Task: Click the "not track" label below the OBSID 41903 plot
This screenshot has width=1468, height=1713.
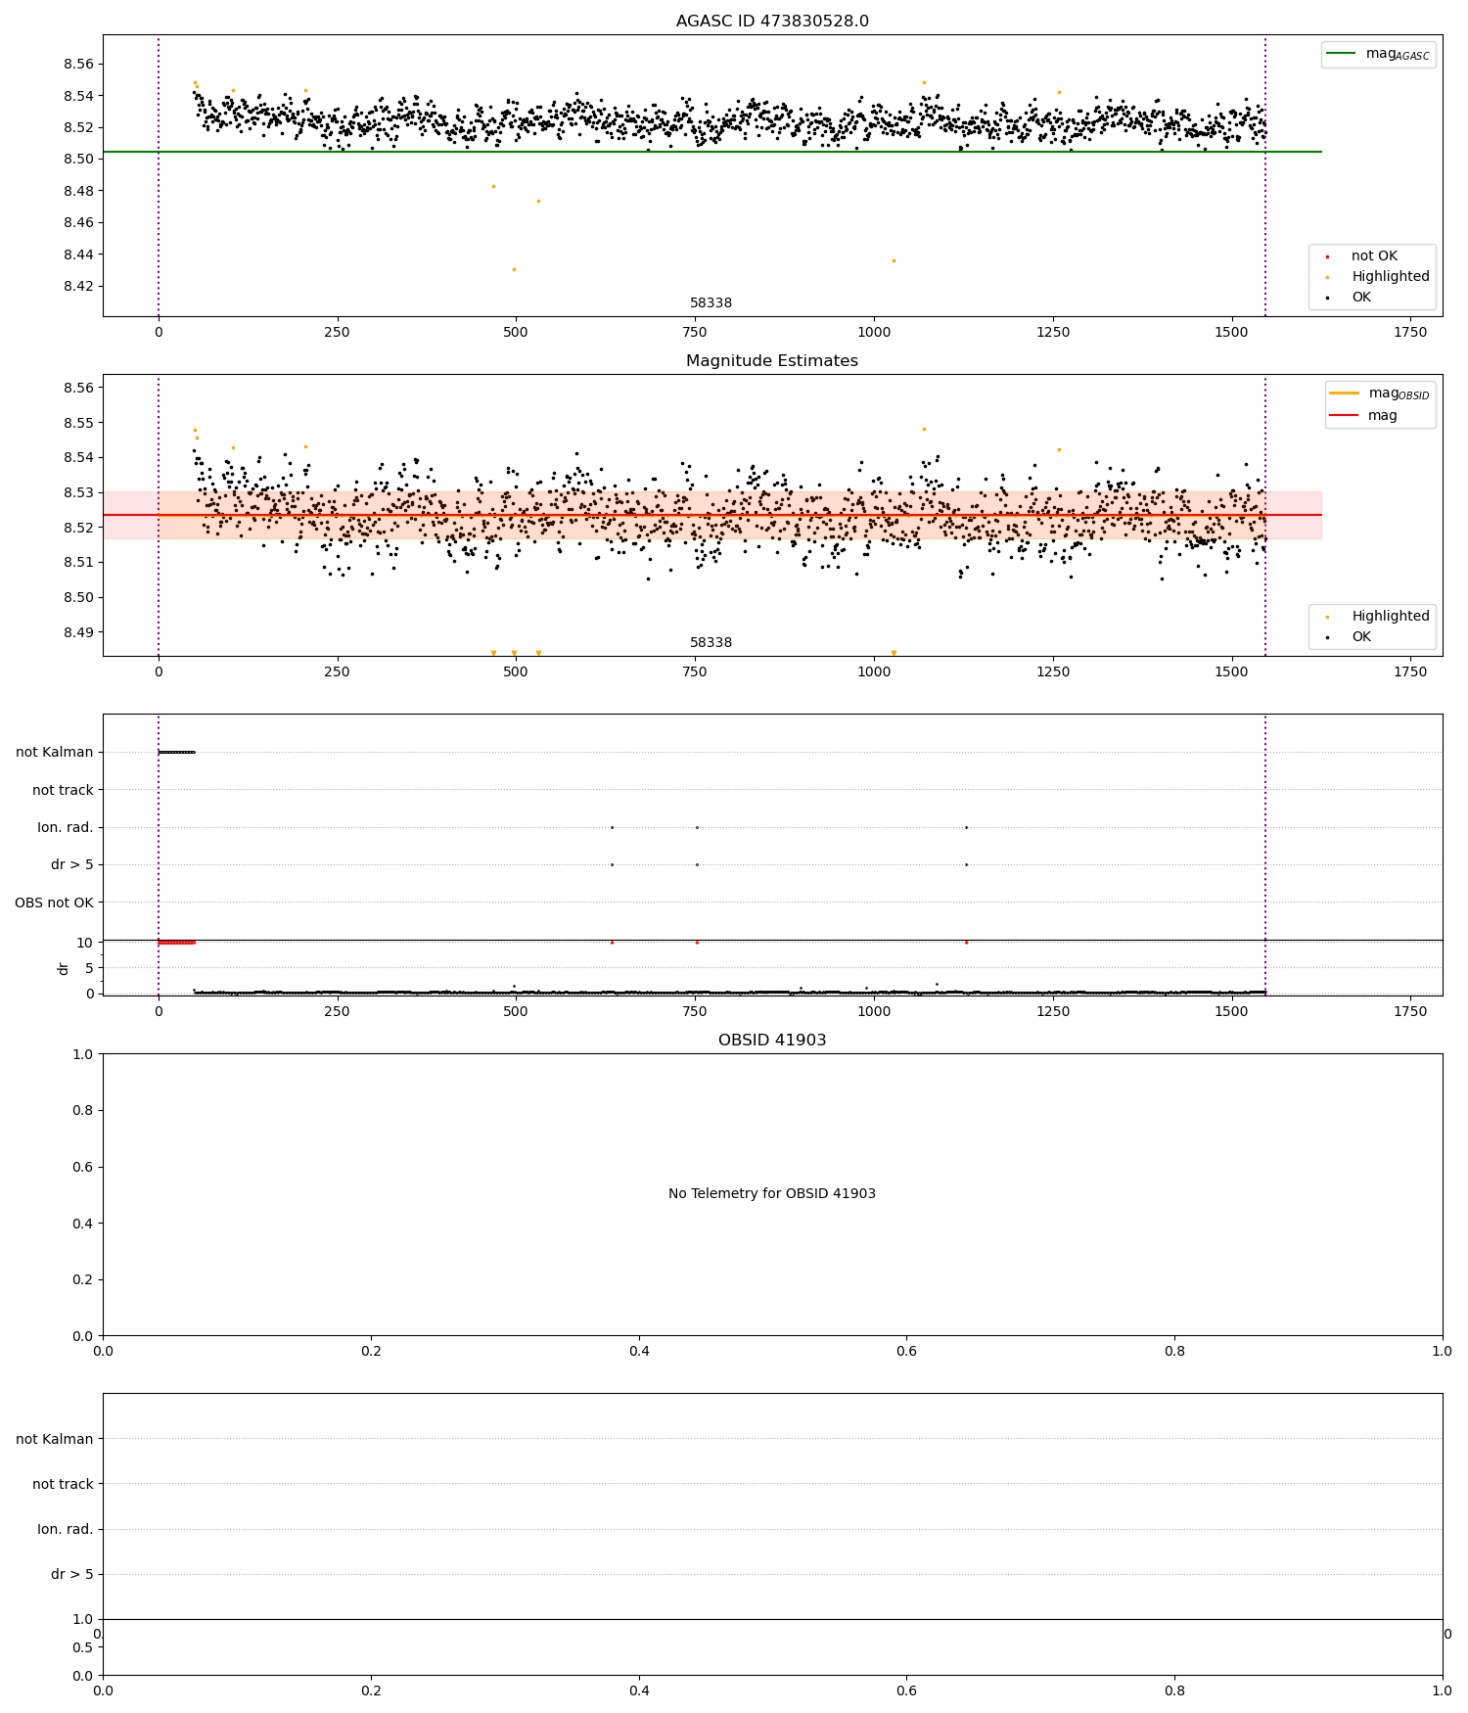Action: point(63,1484)
